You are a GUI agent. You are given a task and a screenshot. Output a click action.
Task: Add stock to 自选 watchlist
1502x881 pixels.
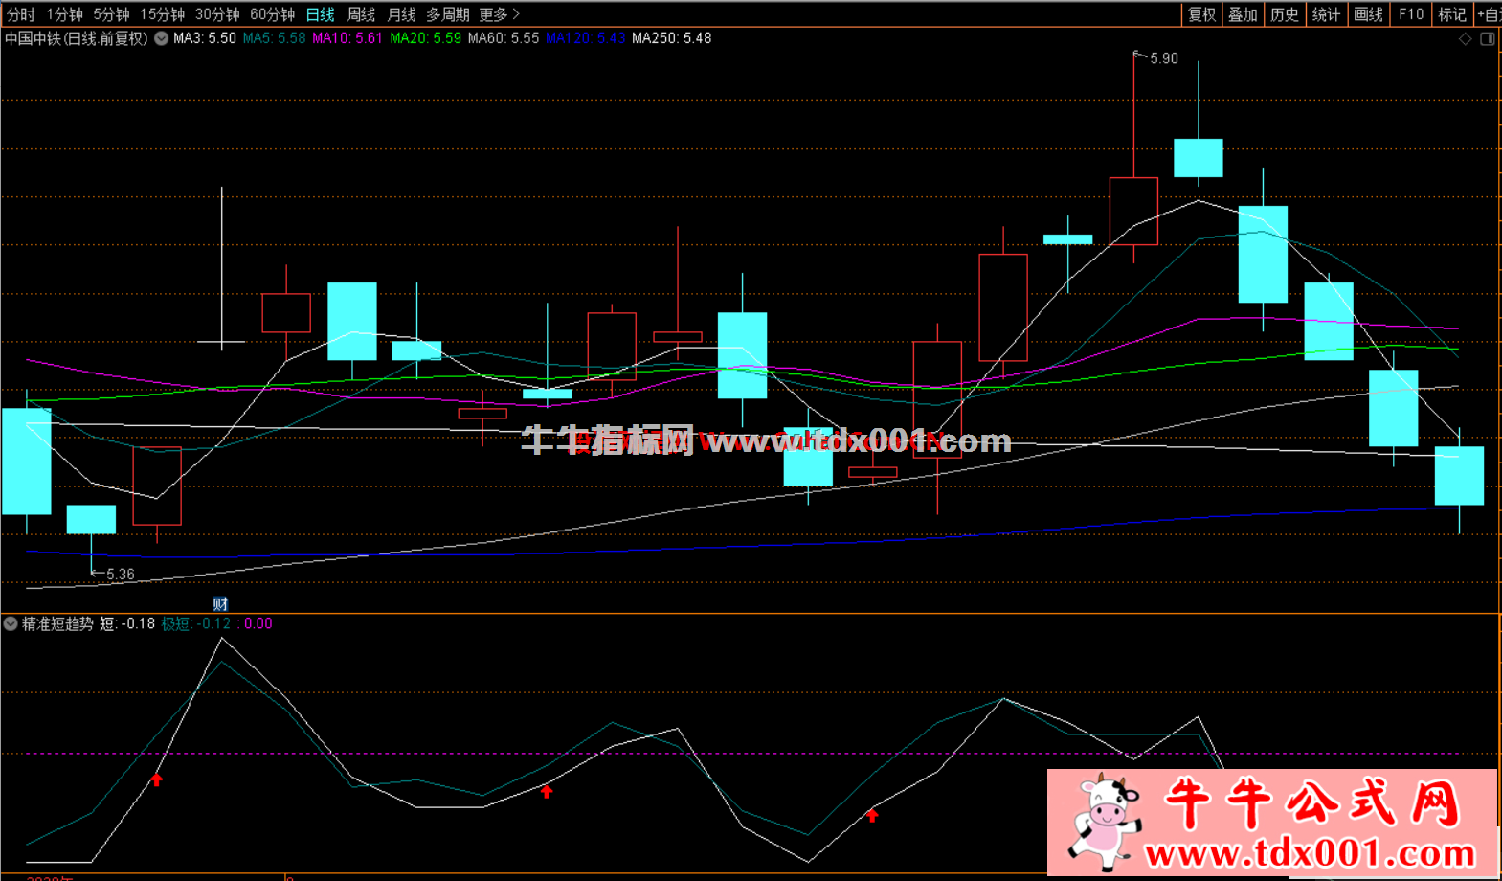pos(1490,14)
